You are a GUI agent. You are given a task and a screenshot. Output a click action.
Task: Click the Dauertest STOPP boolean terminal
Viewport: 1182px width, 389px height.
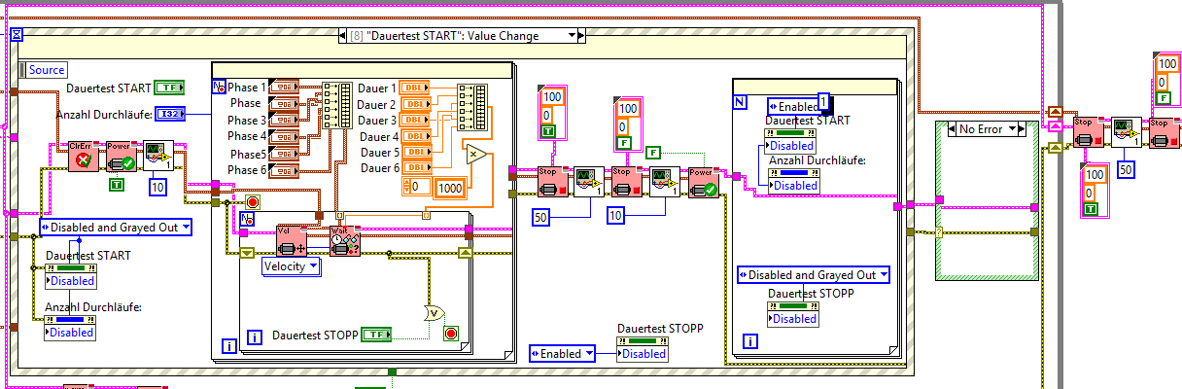click(x=376, y=336)
